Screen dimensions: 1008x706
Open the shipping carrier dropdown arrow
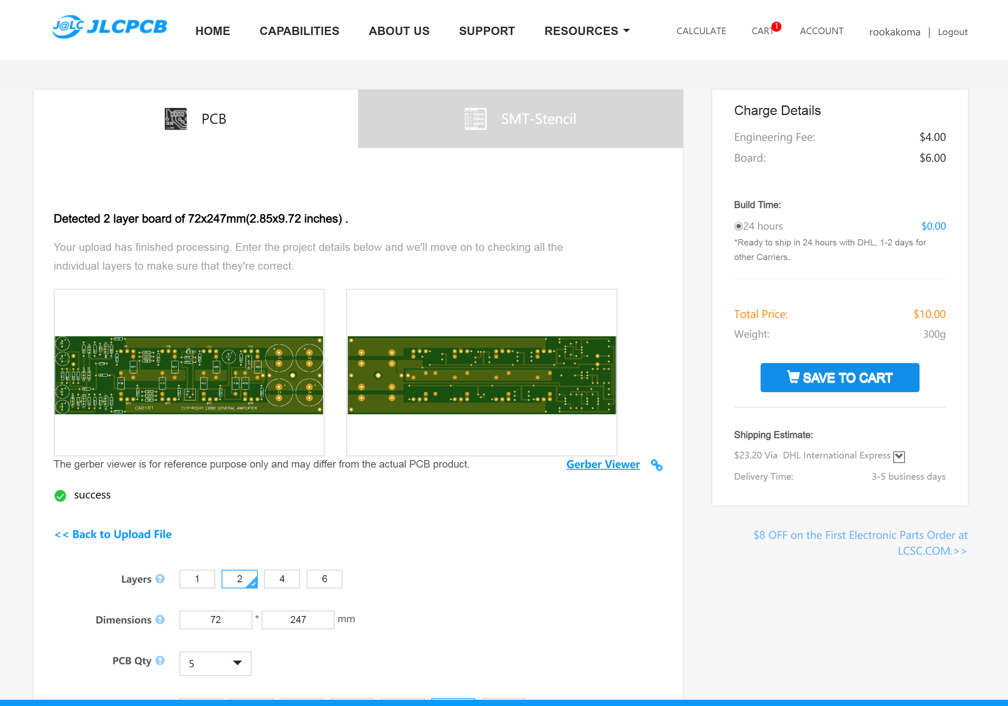pos(899,456)
